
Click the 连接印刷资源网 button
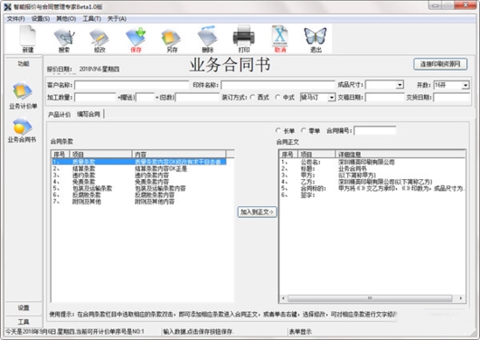coord(440,65)
